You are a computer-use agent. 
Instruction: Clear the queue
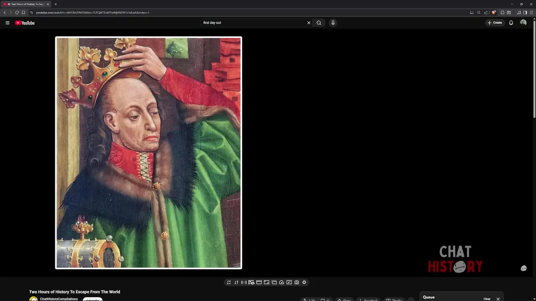coord(487,299)
